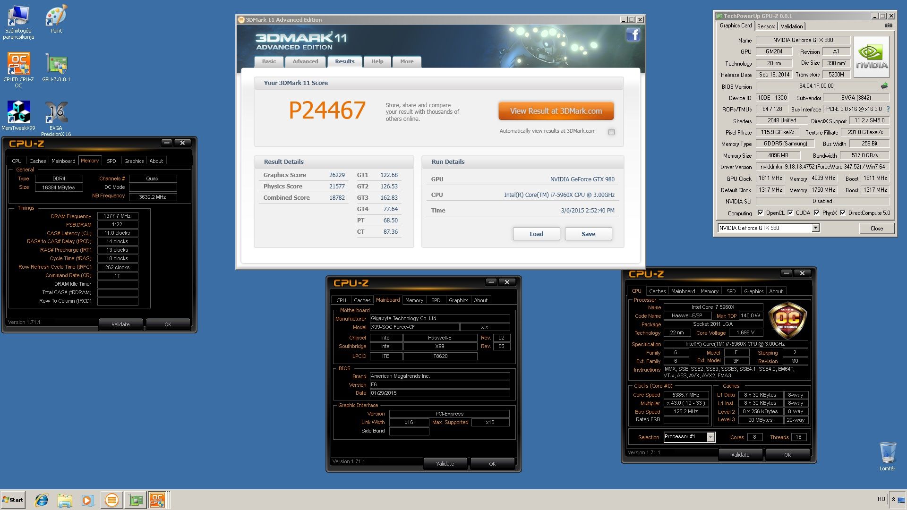Click the Internet Explorer taskbar icon
Screen dimensions: 907x510
point(42,500)
